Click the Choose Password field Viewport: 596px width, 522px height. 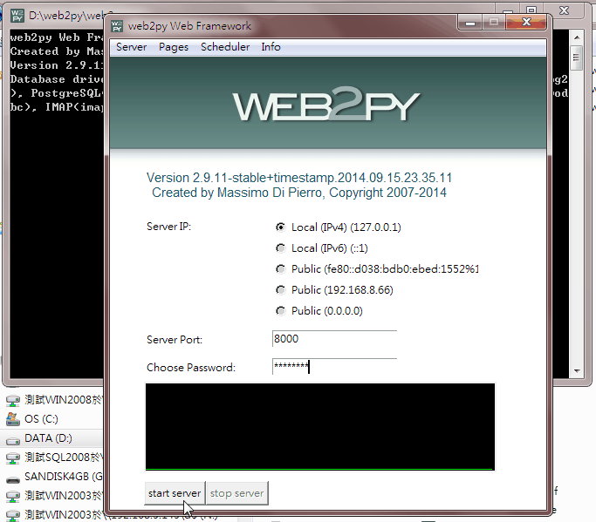pos(334,366)
